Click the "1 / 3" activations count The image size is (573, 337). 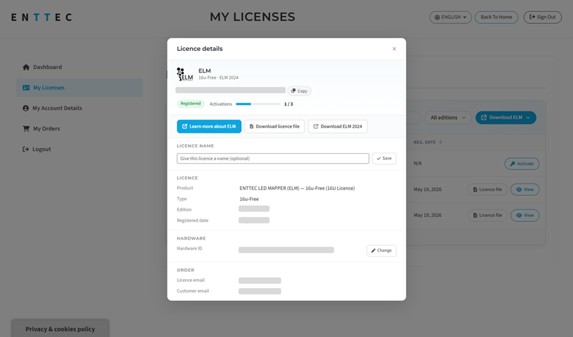(x=288, y=104)
